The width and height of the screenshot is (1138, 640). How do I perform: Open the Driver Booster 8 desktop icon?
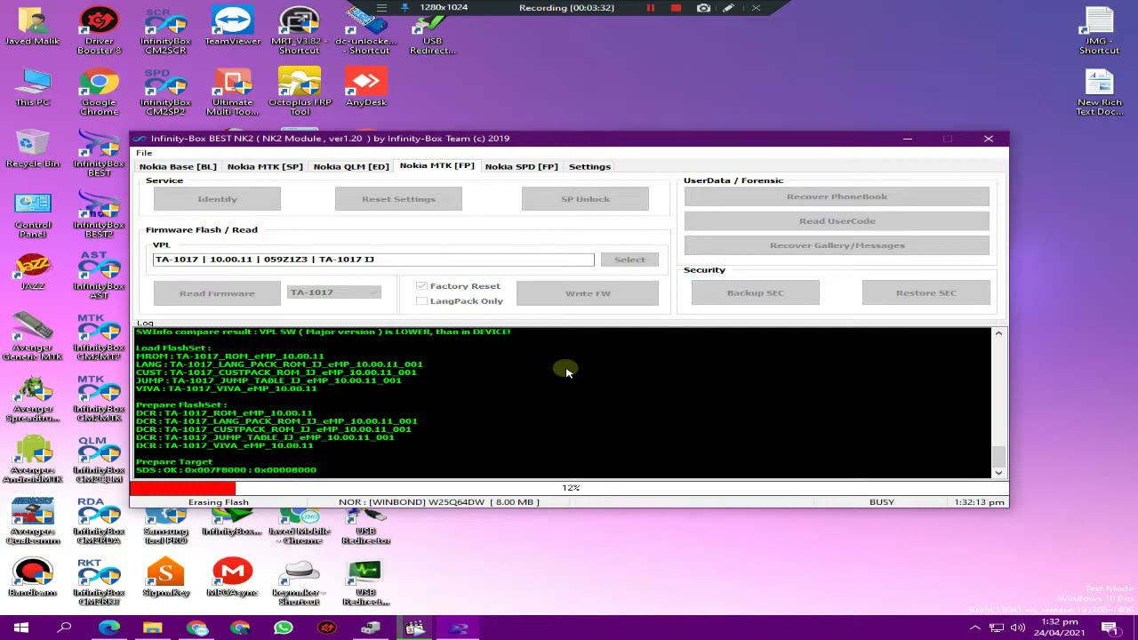pyautogui.click(x=99, y=31)
